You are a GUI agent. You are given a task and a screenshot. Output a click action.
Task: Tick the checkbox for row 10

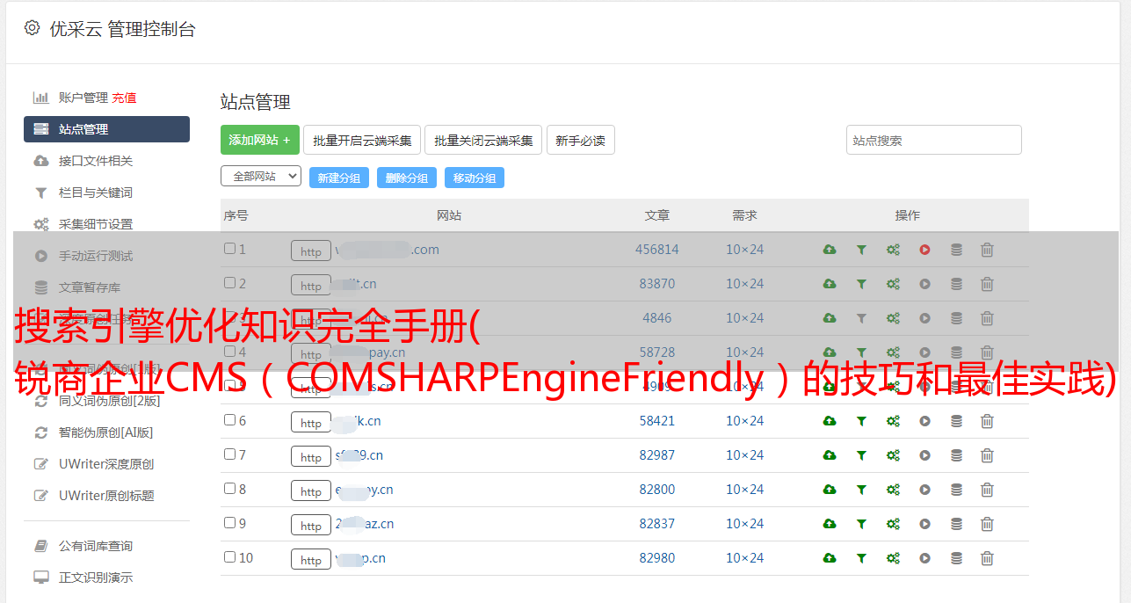coord(229,557)
